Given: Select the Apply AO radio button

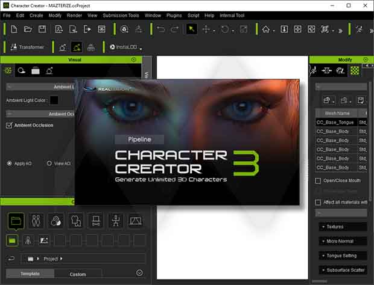Looking at the screenshot, I should (x=9, y=164).
